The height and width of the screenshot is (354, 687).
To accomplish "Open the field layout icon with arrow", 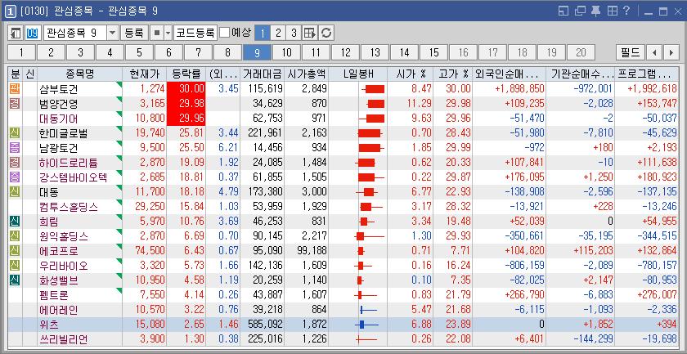I will point(310,33).
